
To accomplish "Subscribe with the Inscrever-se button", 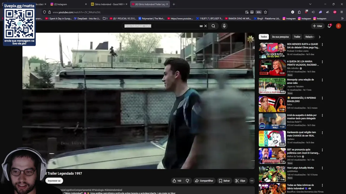I will [x=54, y=181].
